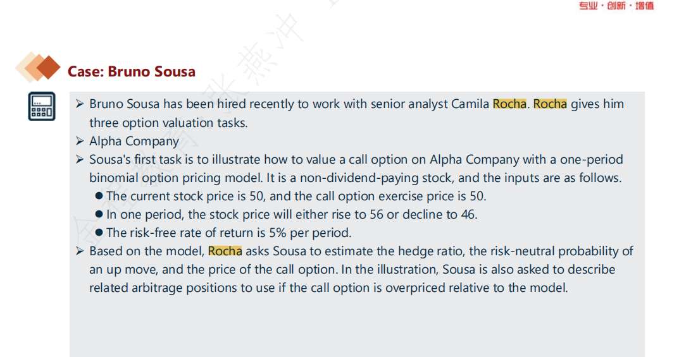The height and width of the screenshot is (357, 679).
Task: Click the "Case: Bruno Sousa" heading
Action: [132, 71]
